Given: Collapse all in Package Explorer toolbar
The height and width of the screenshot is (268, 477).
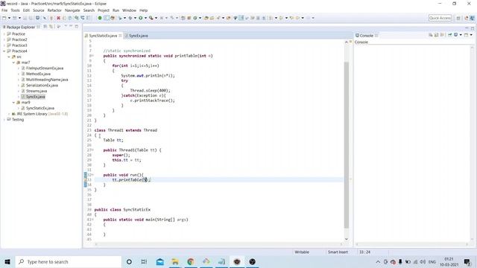Looking at the screenshot, I should [45, 27].
